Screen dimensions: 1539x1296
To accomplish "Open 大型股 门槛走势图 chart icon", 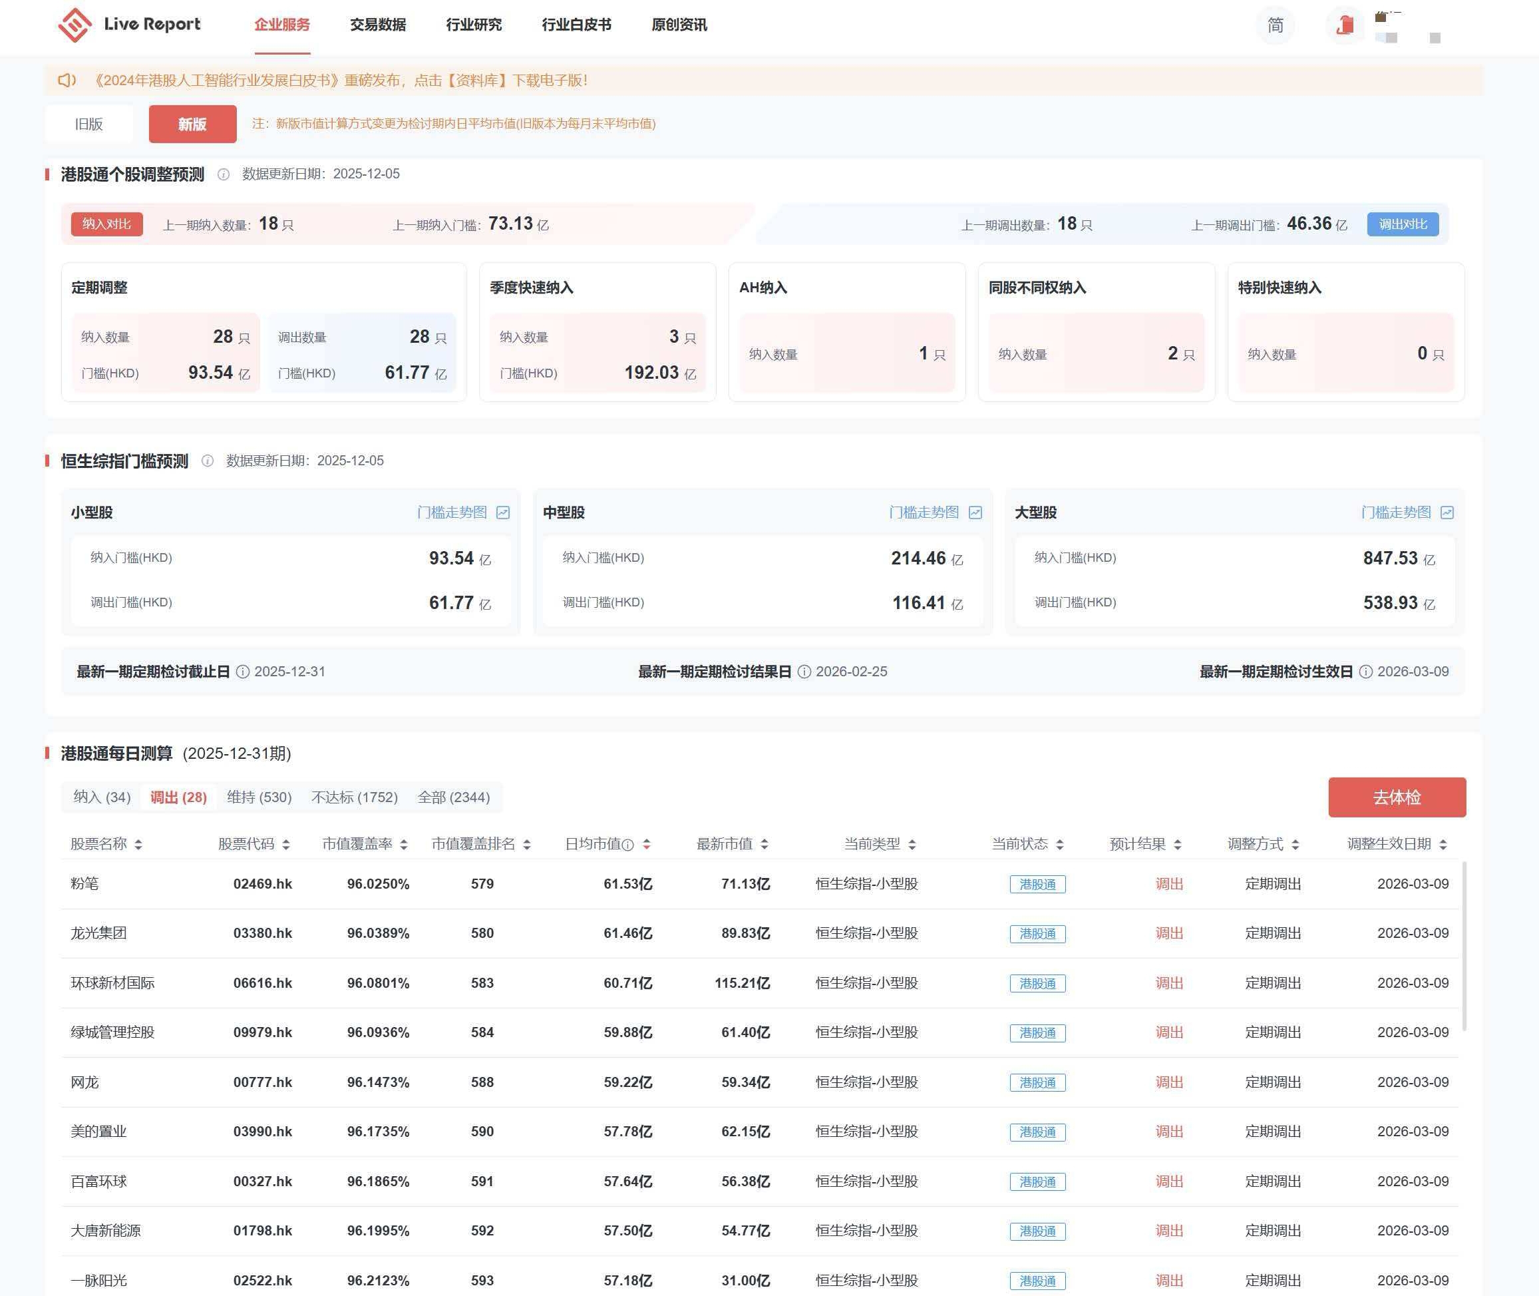I will 1447,513.
